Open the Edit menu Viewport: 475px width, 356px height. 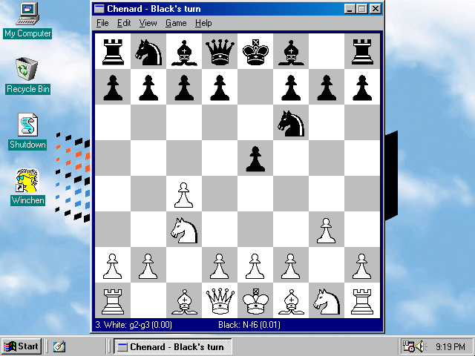tap(124, 23)
